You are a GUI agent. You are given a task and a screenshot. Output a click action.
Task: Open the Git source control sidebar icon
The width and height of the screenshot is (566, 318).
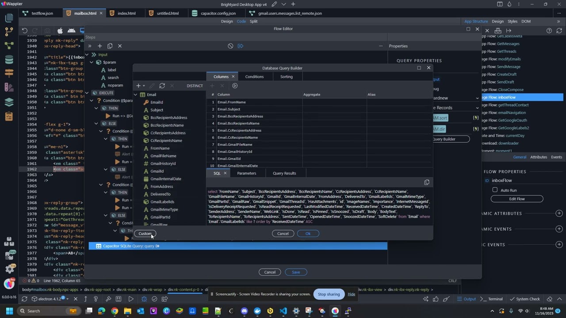9,31
